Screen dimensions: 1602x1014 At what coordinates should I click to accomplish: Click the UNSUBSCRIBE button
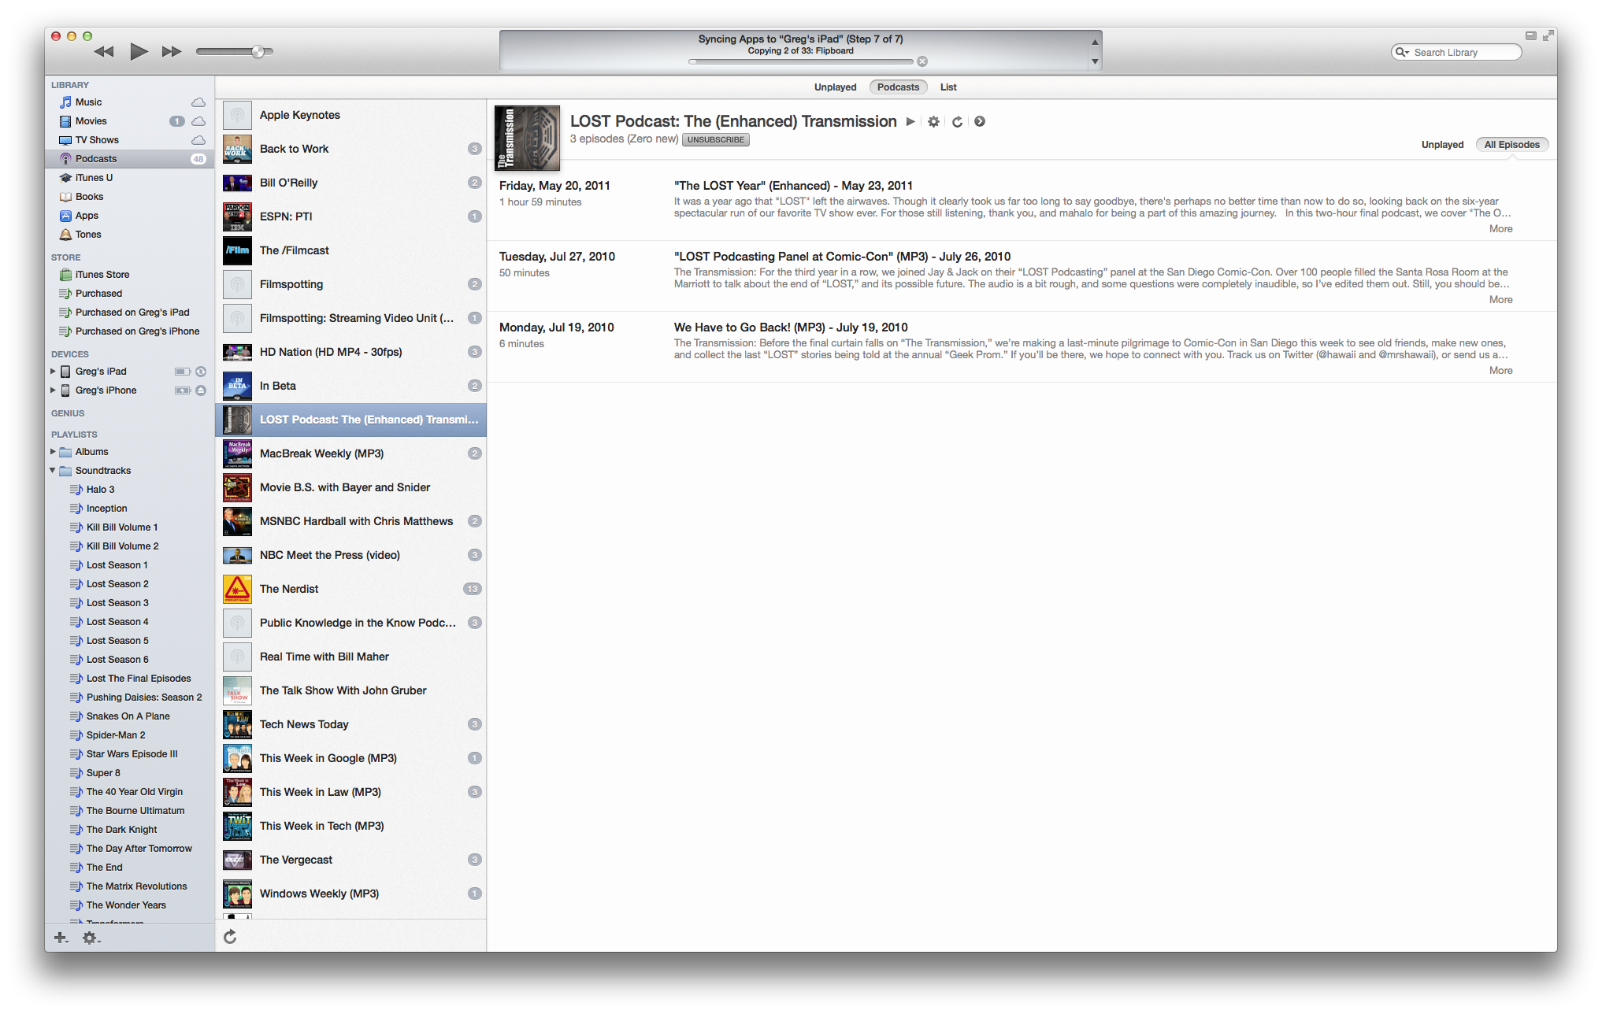point(715,140)
